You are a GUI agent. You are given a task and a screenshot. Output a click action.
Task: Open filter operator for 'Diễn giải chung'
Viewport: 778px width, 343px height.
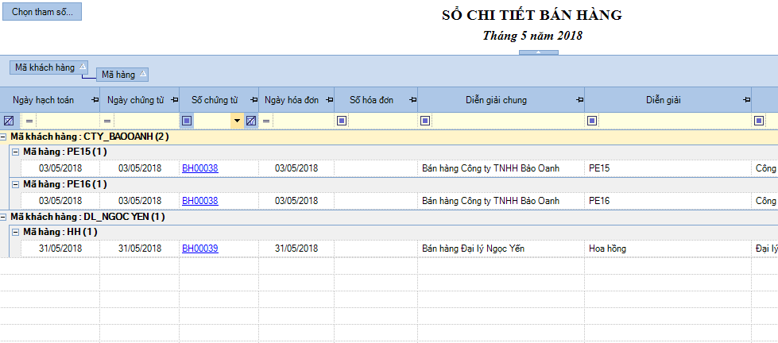click(x=425, y=121)
